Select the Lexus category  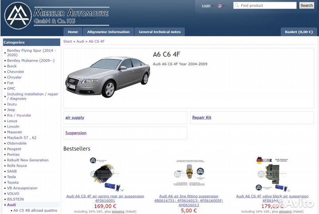coord(12,121)
